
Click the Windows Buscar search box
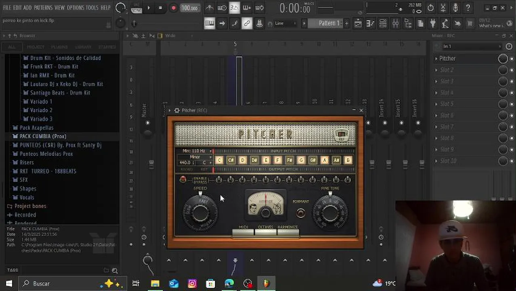click(73, 284)
